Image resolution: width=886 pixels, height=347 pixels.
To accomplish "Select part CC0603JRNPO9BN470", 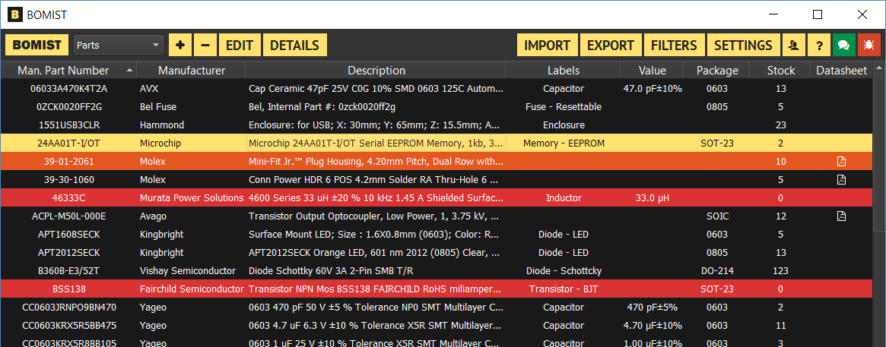I will coord(437,308).
